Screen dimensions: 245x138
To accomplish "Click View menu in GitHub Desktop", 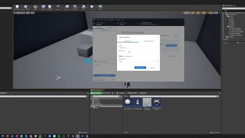I will click(x=106, y=20).
